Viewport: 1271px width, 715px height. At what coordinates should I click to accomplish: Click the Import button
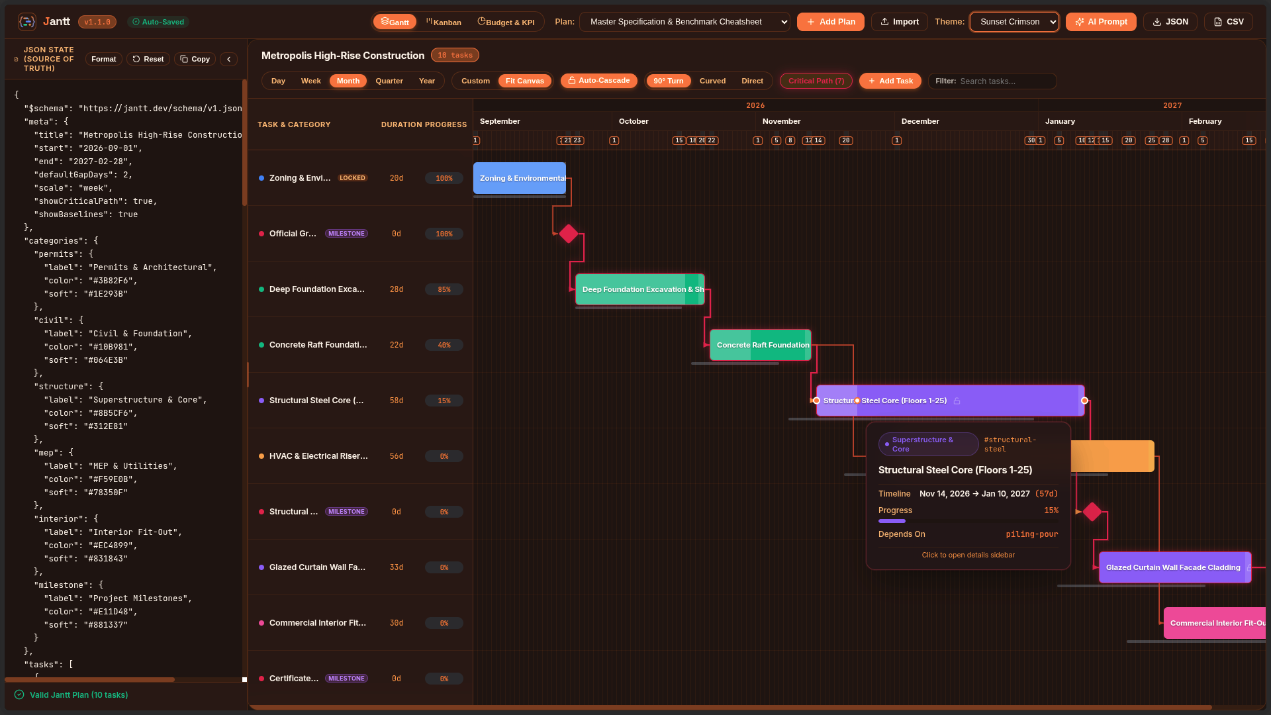[899, 22]
